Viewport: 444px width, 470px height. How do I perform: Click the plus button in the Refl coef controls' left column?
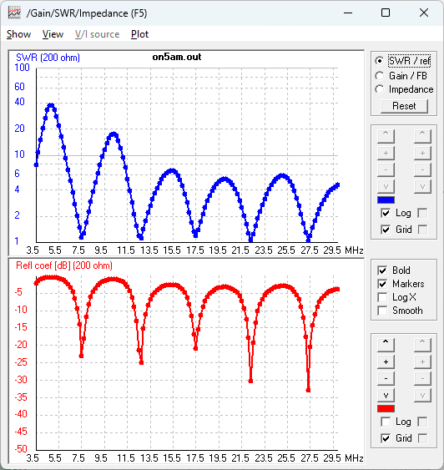pyautogui.click(x=386, y=361)
